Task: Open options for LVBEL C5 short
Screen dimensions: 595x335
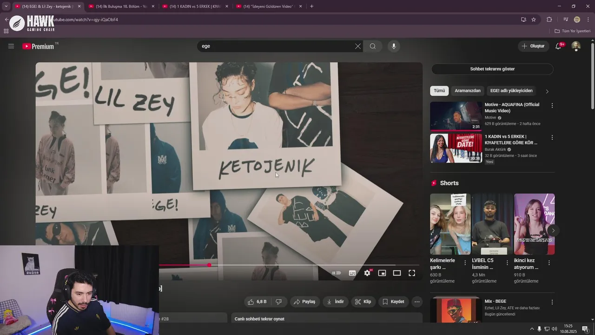Action: click(507, 263)
